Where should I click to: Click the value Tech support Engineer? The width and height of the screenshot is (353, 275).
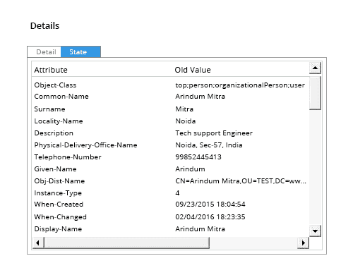[214, 133]
